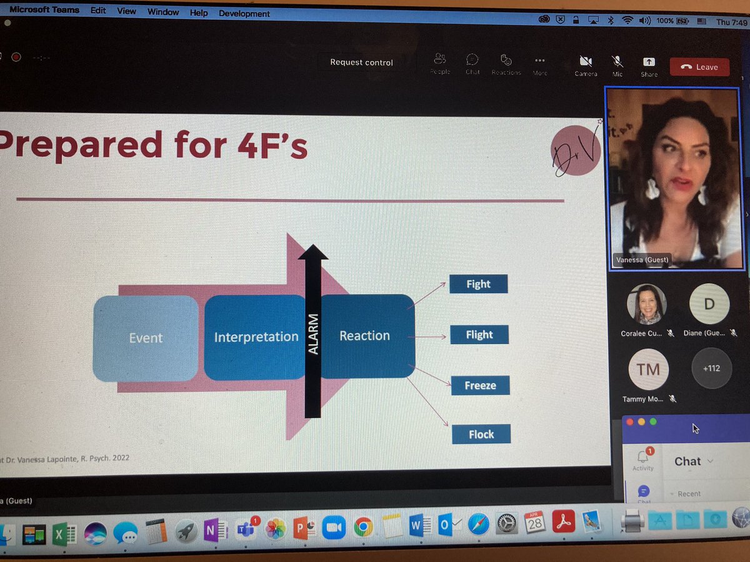Viewport: 750px width, 562px height.
Task: Open PowerPoint from the Dock
Action: (304, 530)
